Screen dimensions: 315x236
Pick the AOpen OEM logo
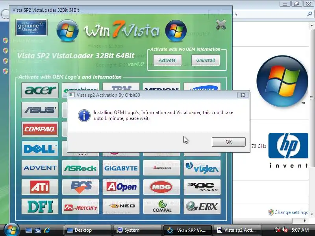pyautogui.click(x=121, y=187)
